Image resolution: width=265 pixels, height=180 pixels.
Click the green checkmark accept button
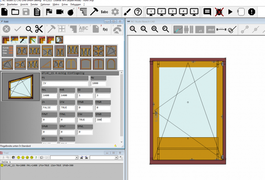point(18,30)
